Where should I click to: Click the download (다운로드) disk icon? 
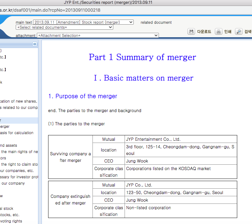(x=191, y=32)
